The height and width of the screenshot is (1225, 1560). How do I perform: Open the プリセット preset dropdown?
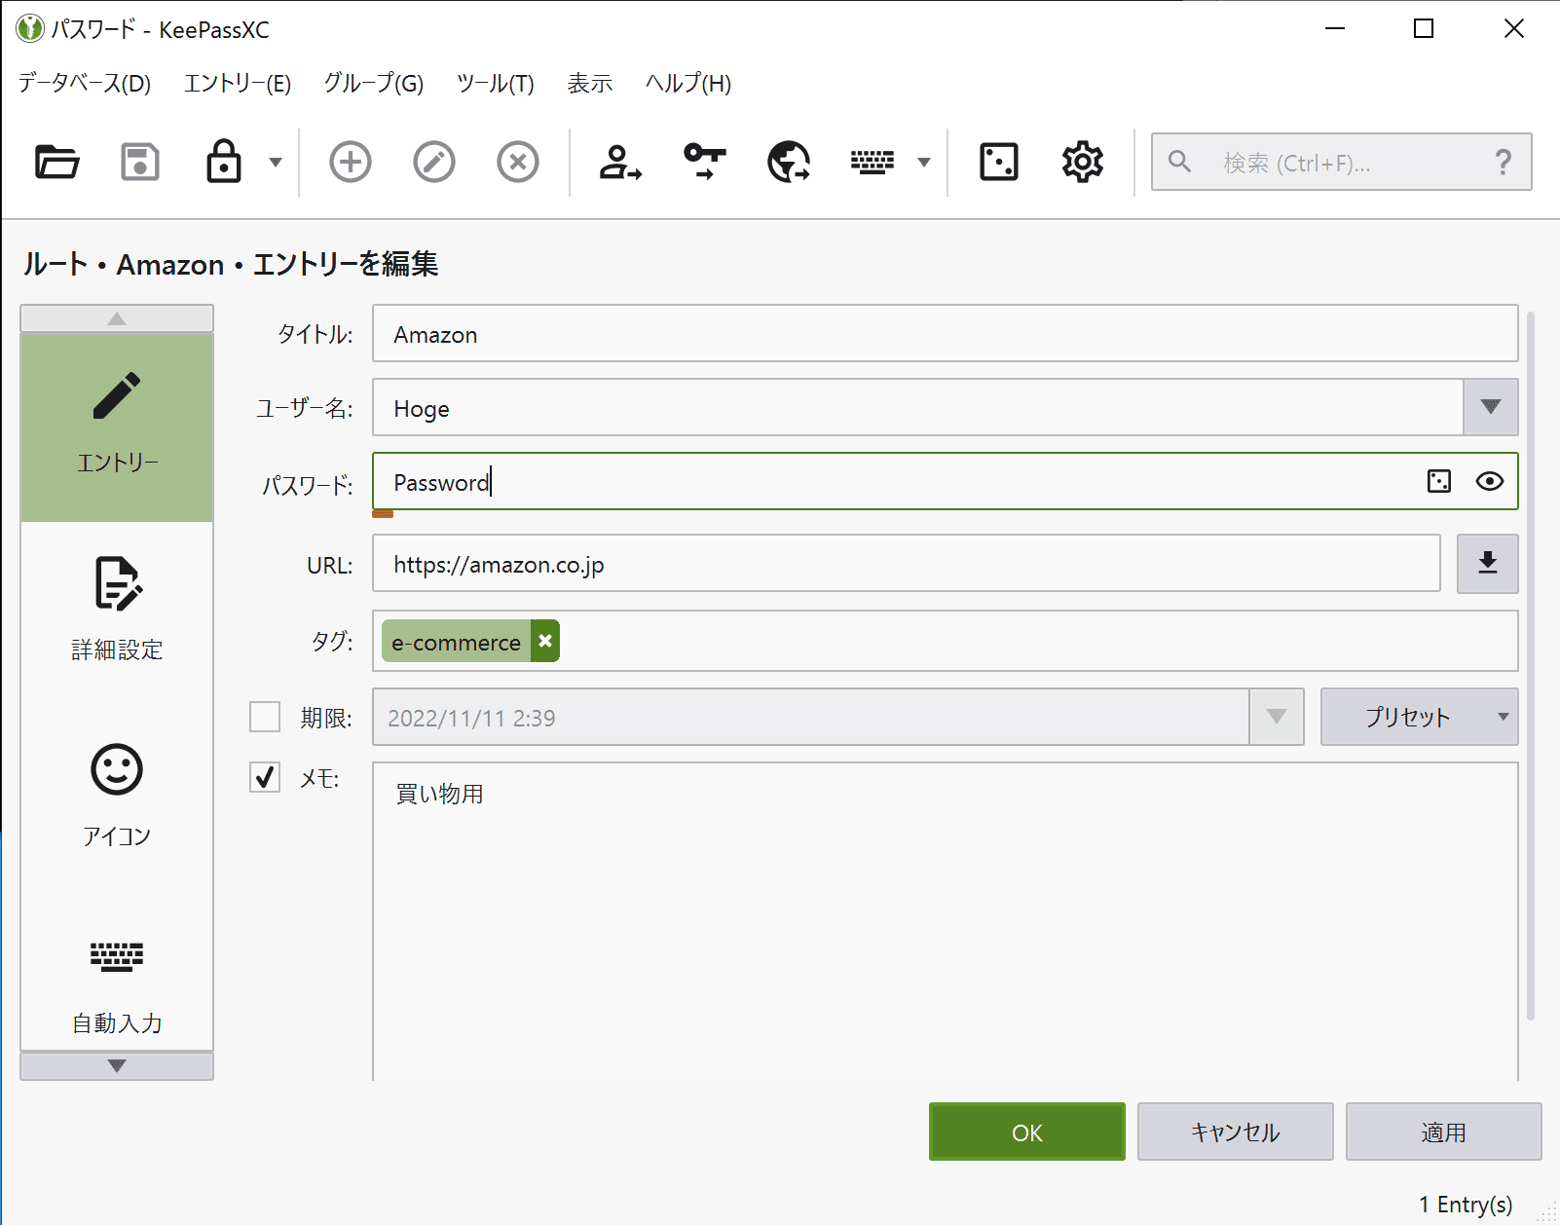pos(1420,717)
